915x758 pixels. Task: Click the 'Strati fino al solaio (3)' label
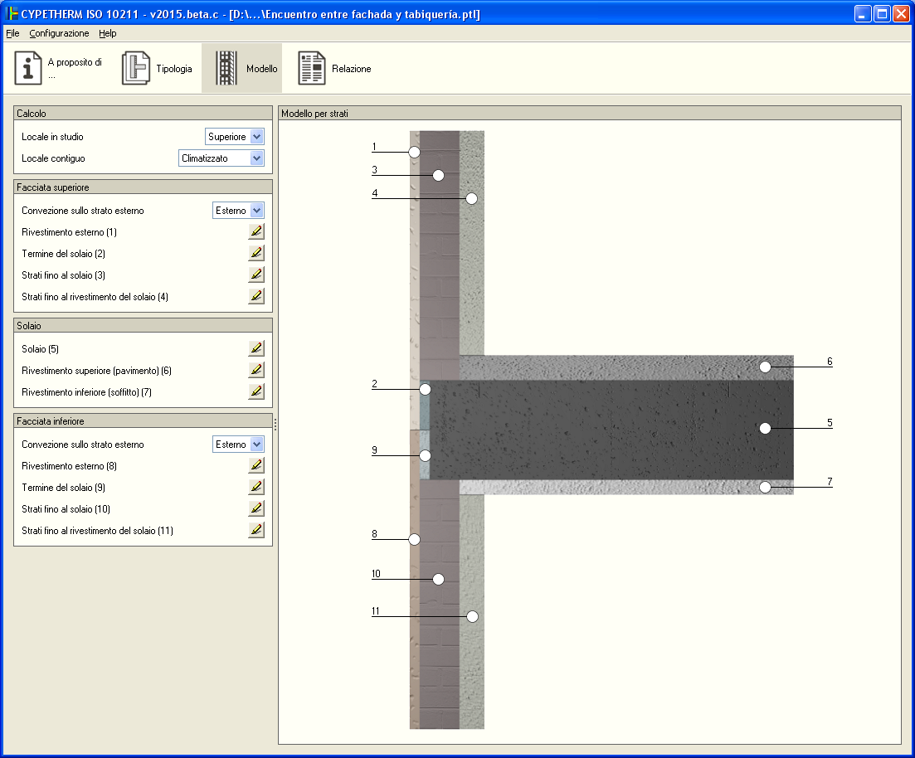[x=64, y=275]
